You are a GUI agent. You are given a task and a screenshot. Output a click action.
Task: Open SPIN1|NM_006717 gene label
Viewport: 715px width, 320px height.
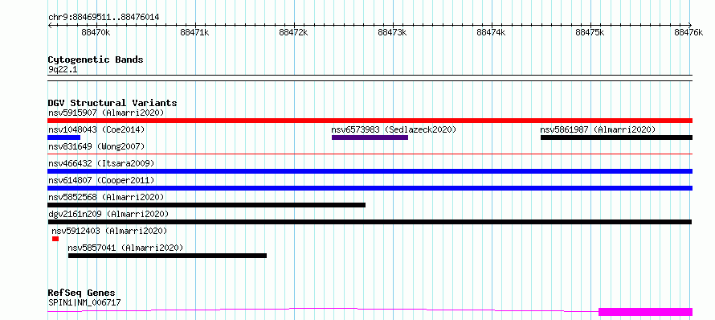(x=84, y=302)
